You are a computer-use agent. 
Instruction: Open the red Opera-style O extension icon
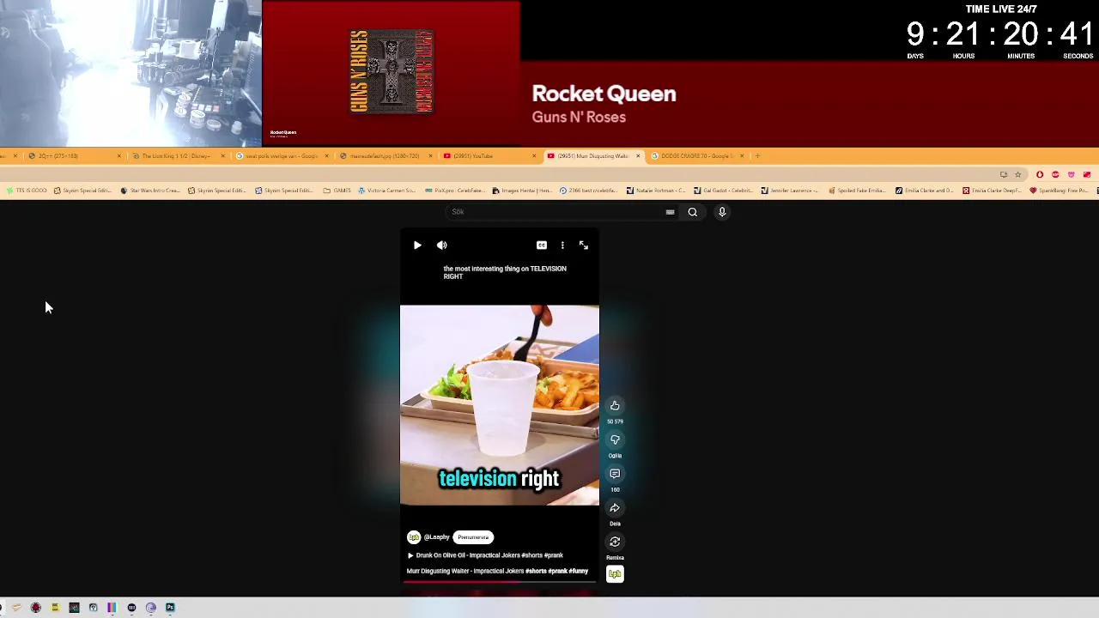1040,175
